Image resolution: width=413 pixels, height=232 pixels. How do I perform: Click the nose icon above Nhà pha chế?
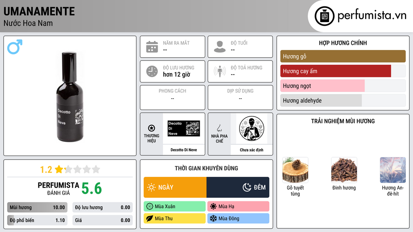[219, 128]
